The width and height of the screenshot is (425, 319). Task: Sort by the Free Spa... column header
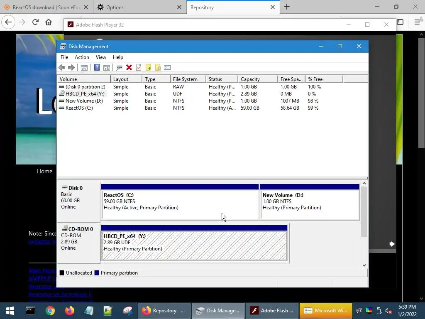291,79
